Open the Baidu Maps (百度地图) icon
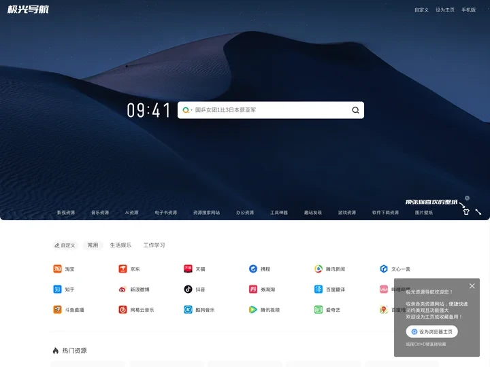 pos(384,310)
